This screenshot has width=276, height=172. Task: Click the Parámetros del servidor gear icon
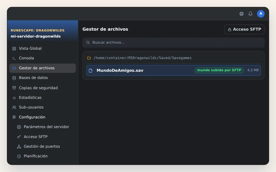[19, 127]
